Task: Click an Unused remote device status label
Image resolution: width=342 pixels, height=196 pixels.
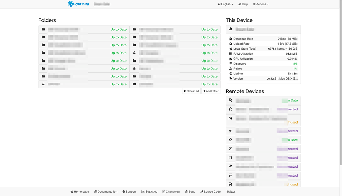Action: coord(292,122)
